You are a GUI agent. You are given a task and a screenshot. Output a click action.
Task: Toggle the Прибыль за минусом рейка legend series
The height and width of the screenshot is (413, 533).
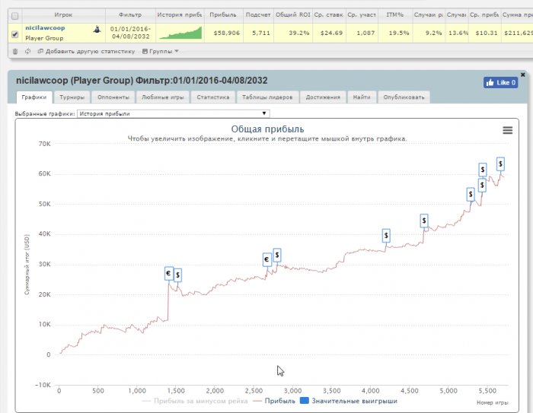coord(195,401)
